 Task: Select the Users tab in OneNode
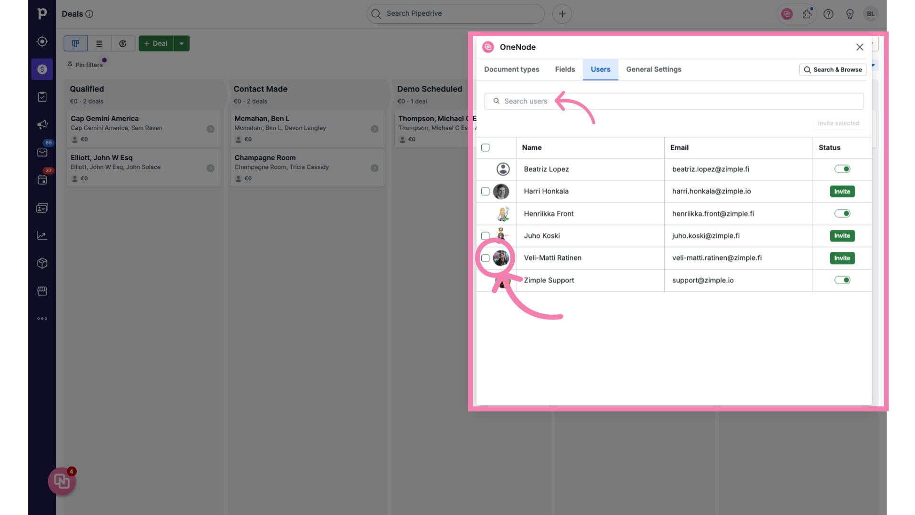pos(600,69)
